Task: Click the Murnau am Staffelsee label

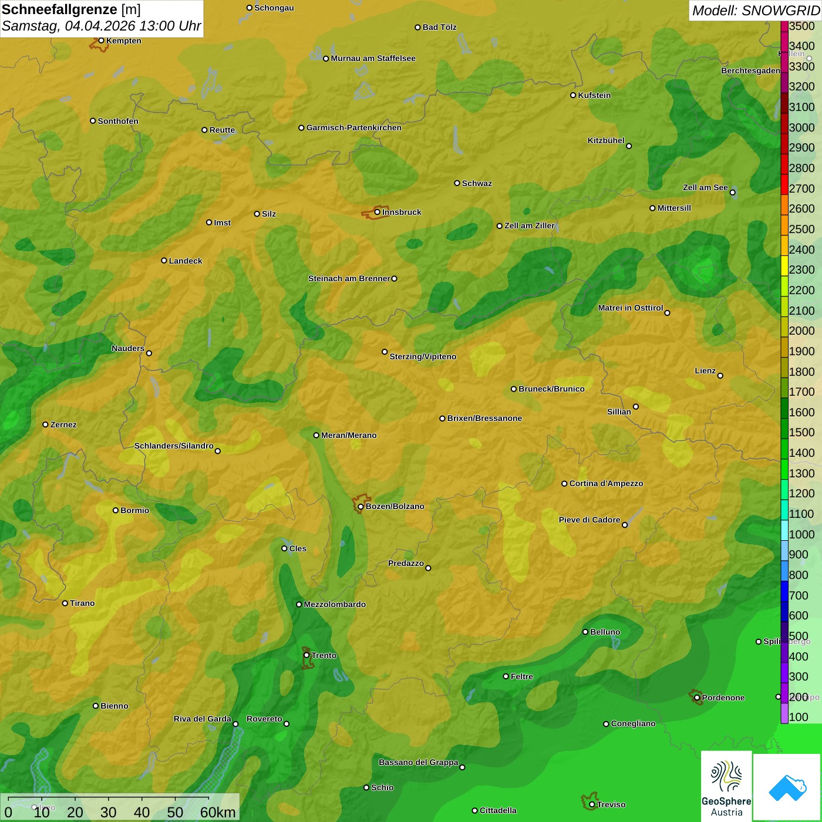Action: (373, 58)
